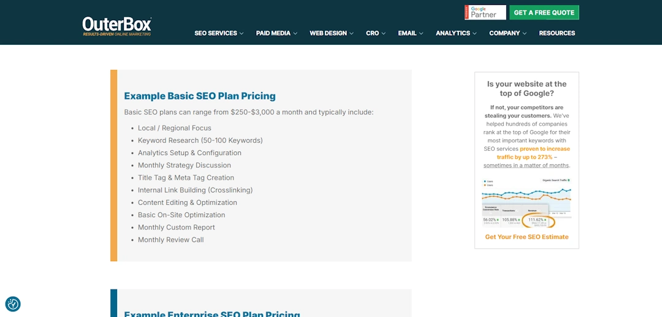Click 'Is your website at the top of Google?' heading
The width and height of the screenshot is (662, 317).
pos(527,89)
